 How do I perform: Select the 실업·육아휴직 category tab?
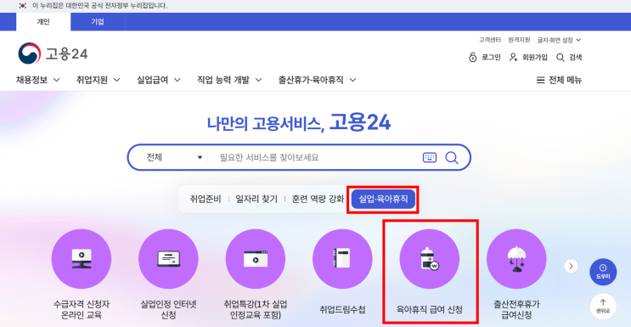383,199
